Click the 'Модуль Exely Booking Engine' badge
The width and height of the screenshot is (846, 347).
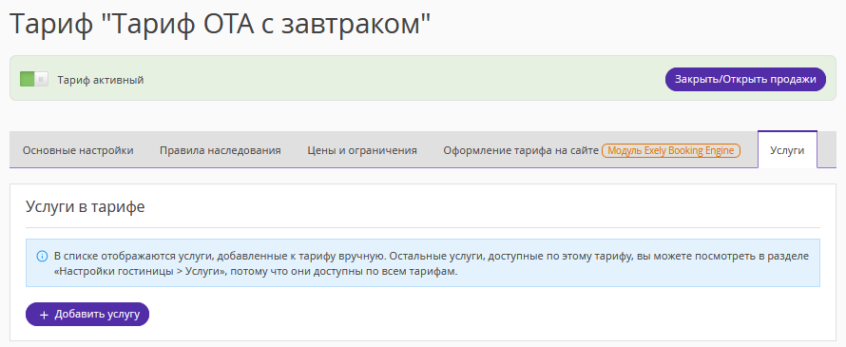(671, 150)
